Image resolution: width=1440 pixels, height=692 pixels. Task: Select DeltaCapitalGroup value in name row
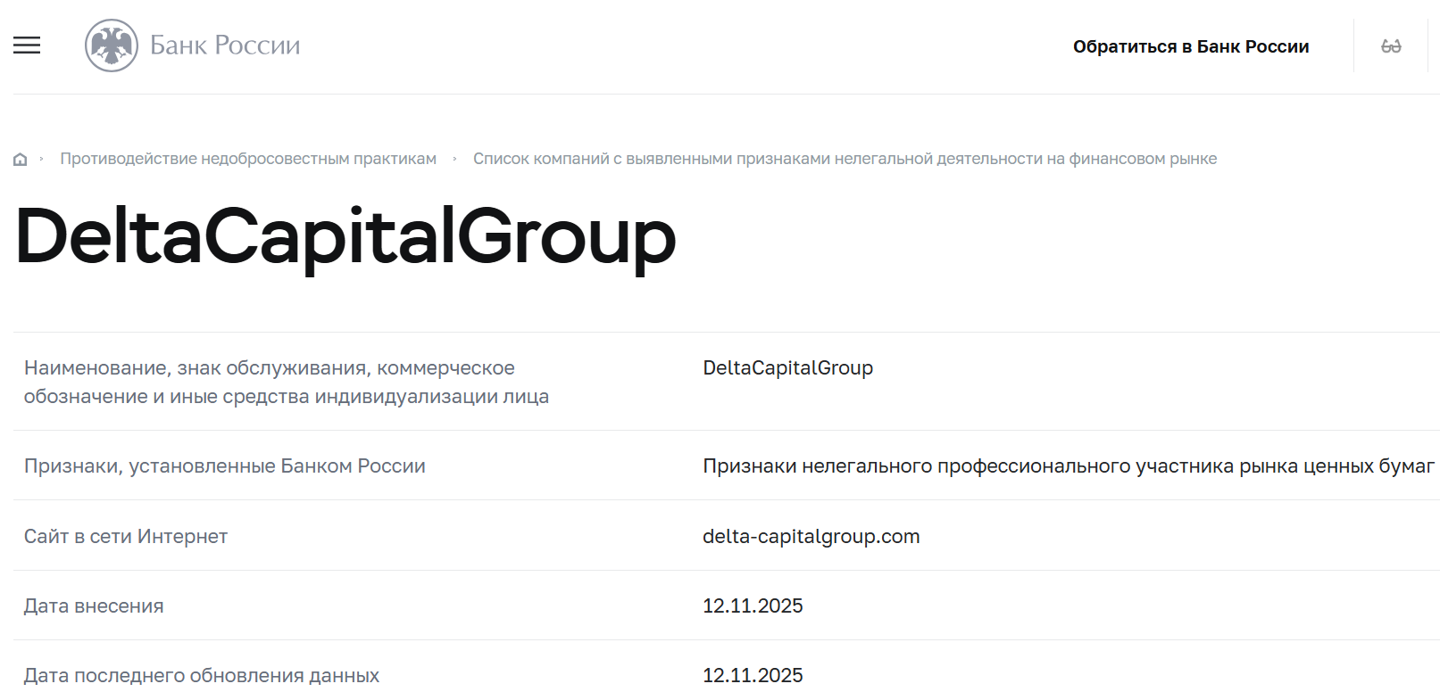pos(787,367)
